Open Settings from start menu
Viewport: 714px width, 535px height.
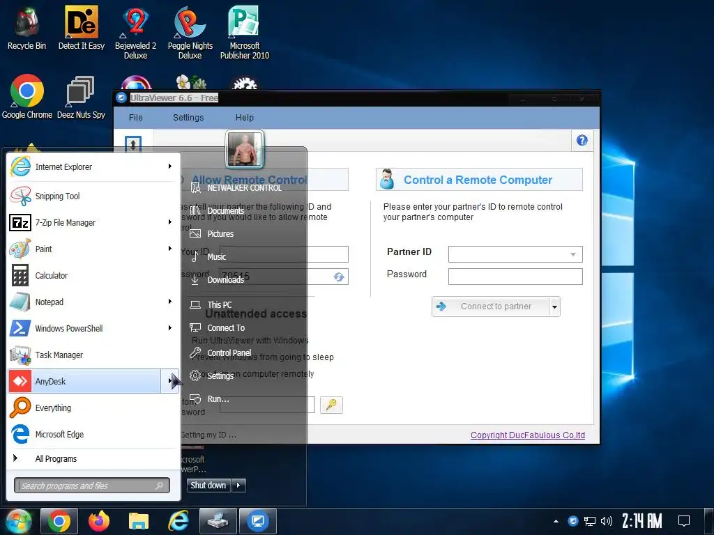pyautogui.click(x=220, y=375)
